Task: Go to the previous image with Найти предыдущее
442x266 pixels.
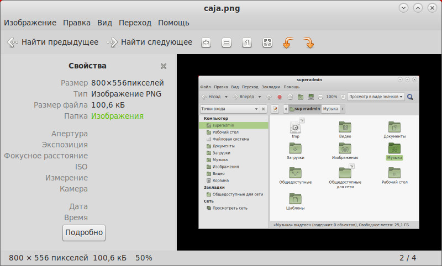Action: pyautogui.click(x=52, y=42)
